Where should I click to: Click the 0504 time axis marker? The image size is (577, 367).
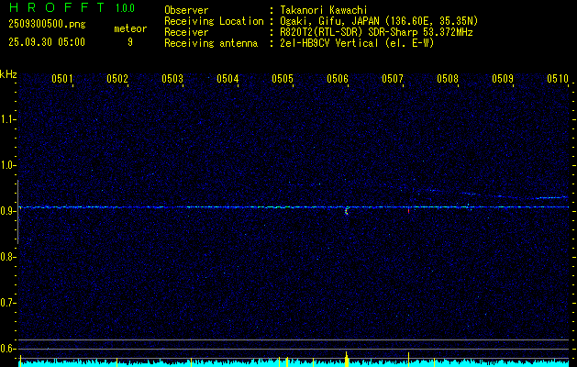tap(227, 79)
